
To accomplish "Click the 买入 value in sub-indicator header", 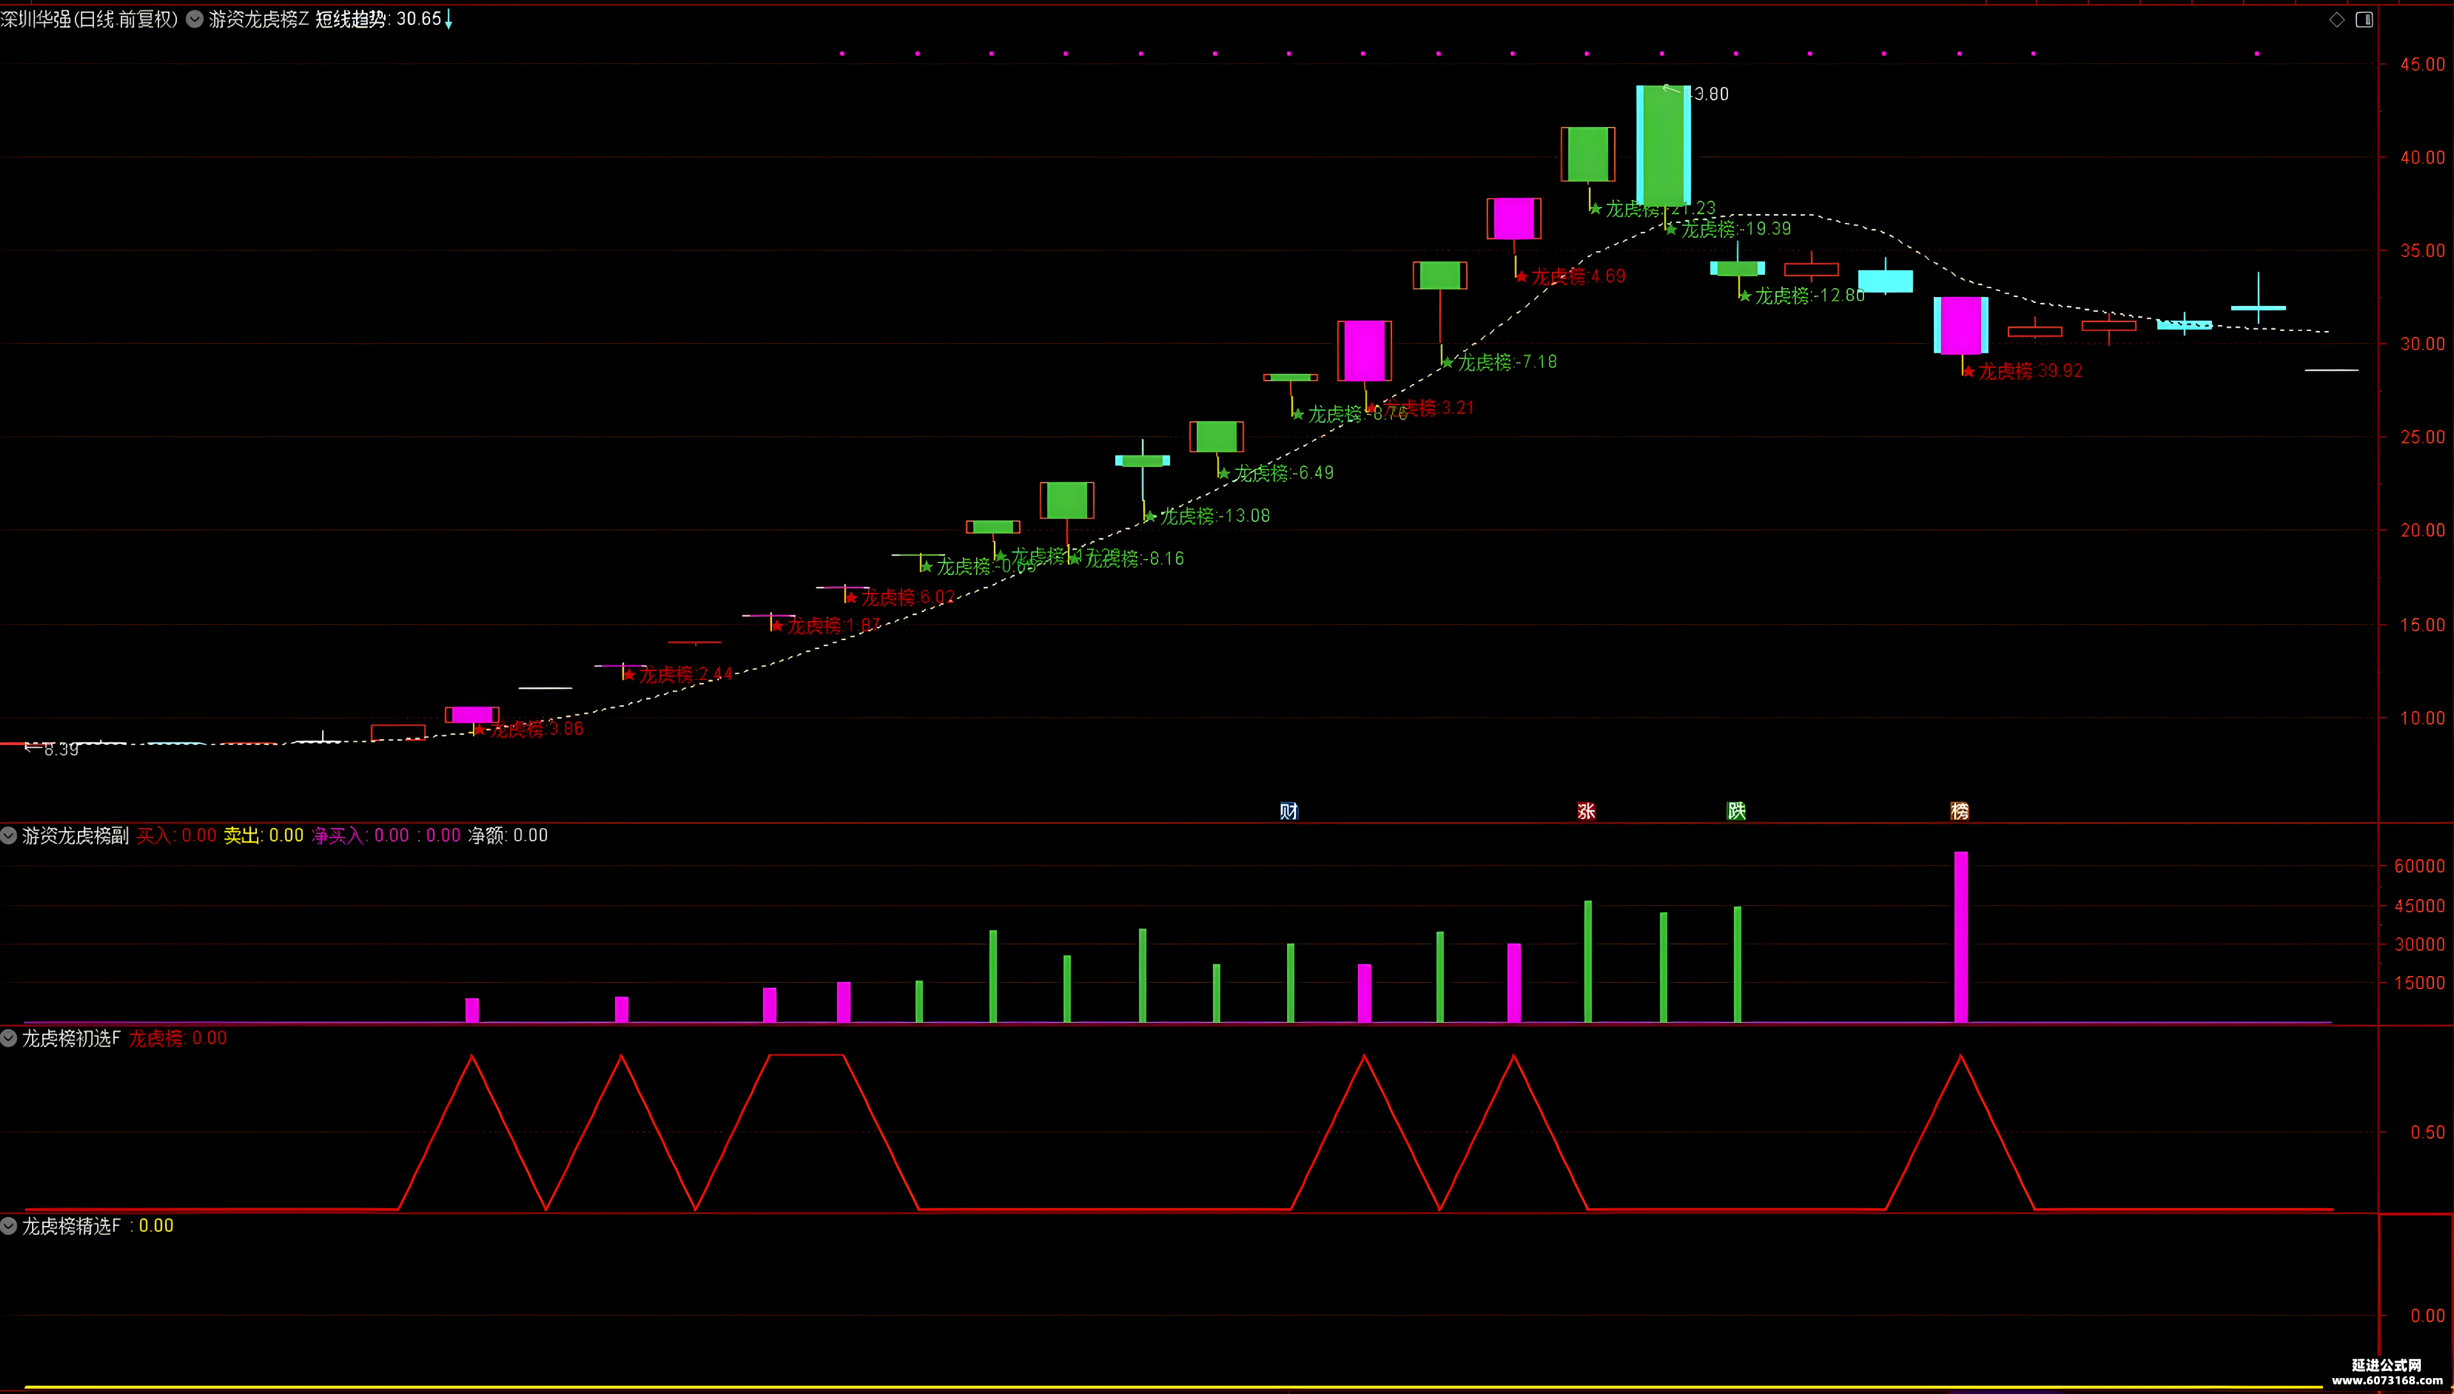I will (199, 835).
